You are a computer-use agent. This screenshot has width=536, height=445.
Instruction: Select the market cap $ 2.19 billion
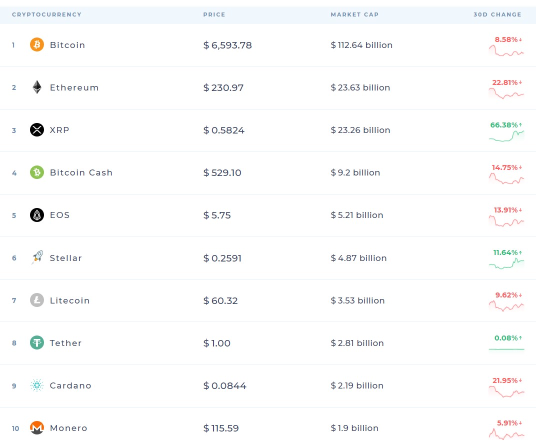[x=357, y=385]
